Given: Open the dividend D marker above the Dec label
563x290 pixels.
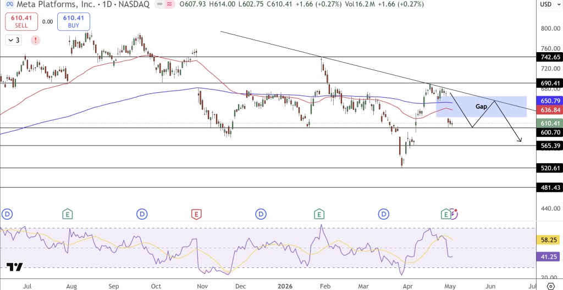Looking at the screenshot, I should point(260,215).
